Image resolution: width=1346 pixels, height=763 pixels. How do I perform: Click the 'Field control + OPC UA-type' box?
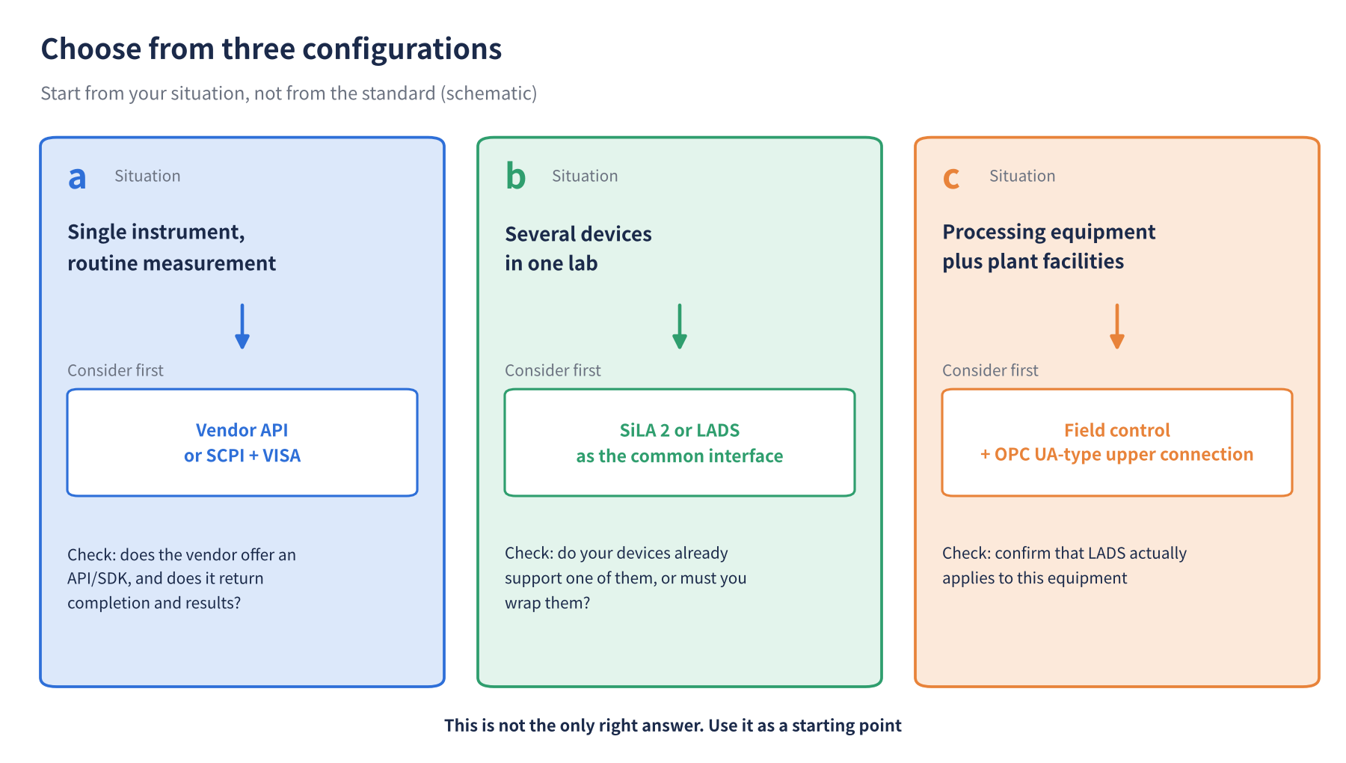click(x=1117, y=442)
